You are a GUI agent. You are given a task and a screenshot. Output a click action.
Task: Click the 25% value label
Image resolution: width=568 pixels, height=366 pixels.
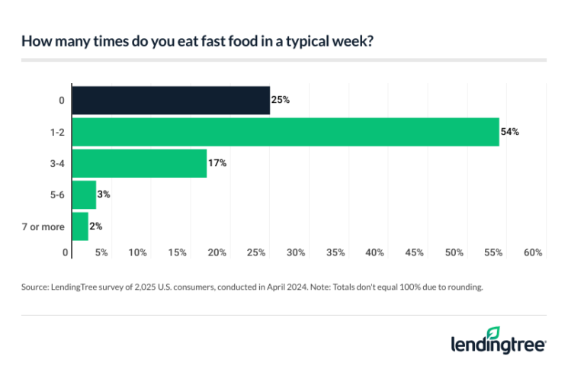(281, 100)
